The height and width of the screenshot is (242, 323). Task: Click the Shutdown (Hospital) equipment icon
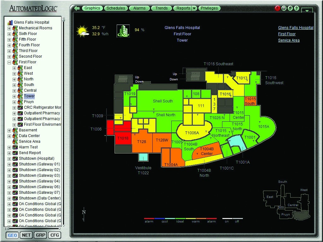15,158
